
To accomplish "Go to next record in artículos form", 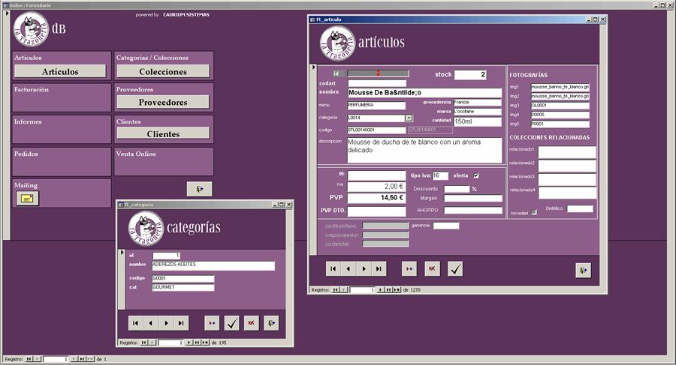I will pyautogui.click(x=363, y=268).
